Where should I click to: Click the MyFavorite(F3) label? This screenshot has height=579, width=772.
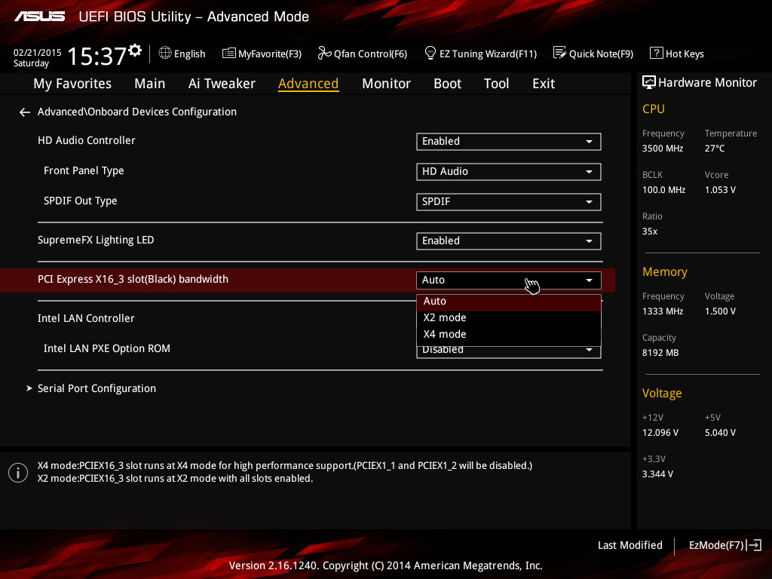tap(270, 54)
